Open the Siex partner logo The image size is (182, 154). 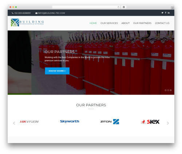(150, 122)
